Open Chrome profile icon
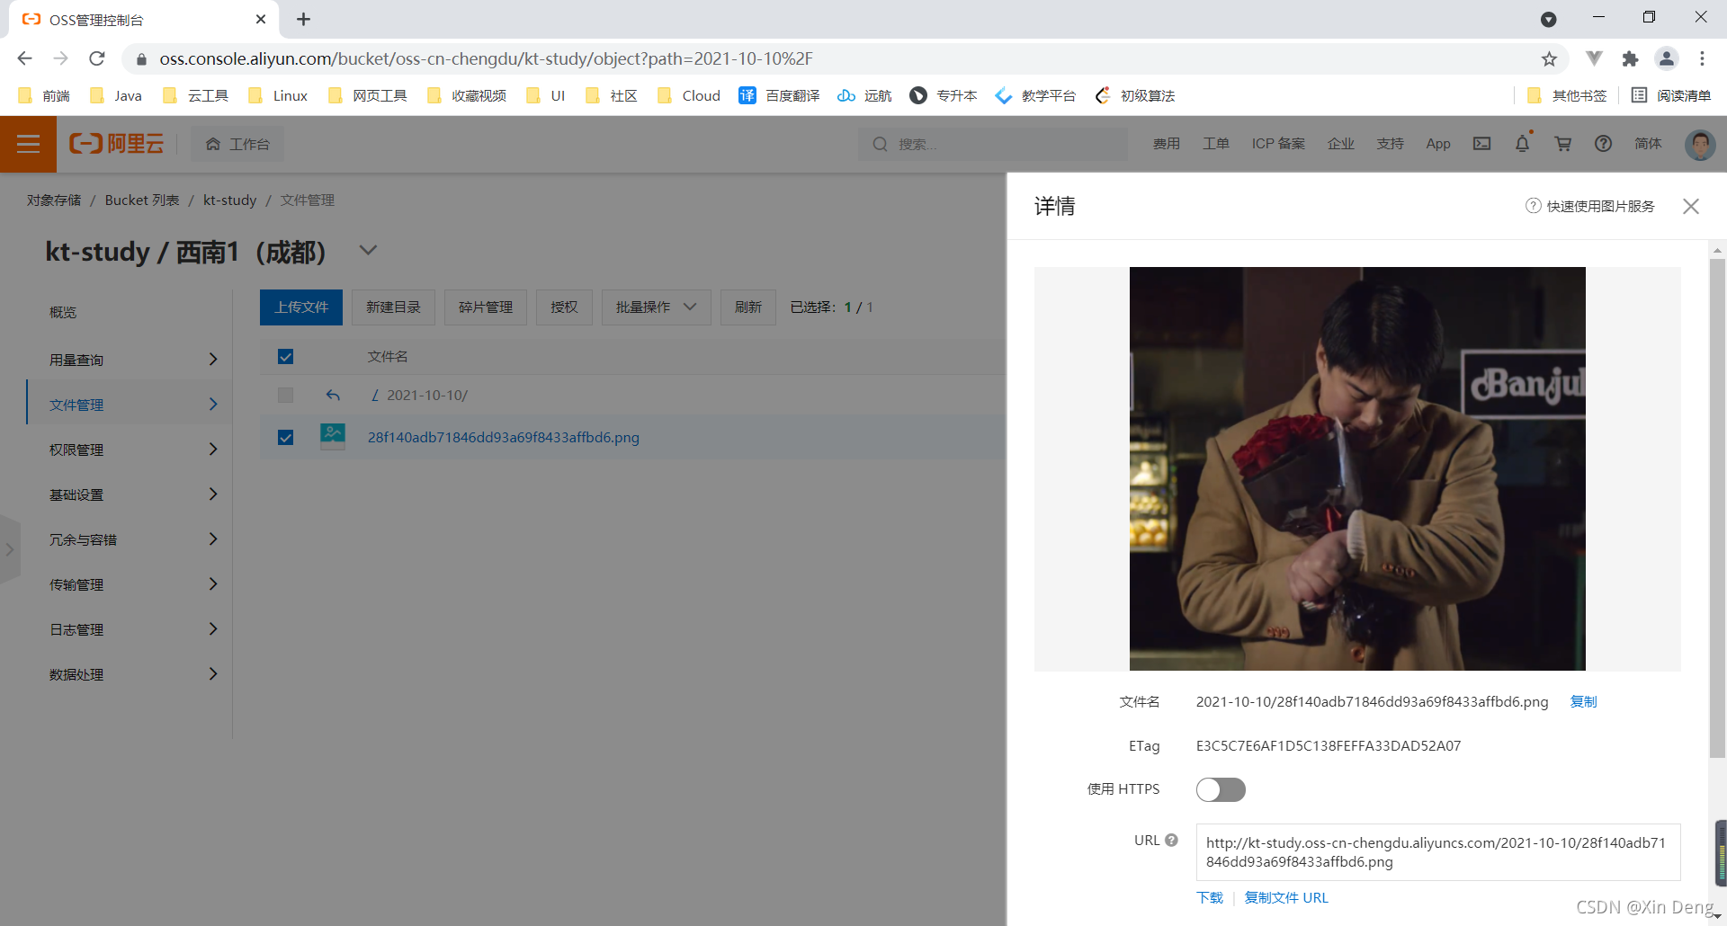Screen dimensions: 1727x926 coord(1667,58)
